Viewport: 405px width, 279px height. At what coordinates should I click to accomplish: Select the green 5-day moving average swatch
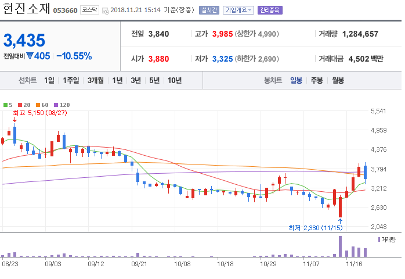coord(5,105)
